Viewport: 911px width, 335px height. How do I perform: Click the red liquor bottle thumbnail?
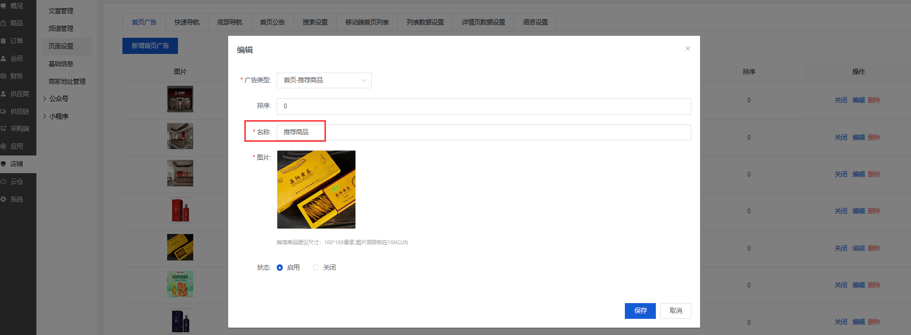(180, 210)
